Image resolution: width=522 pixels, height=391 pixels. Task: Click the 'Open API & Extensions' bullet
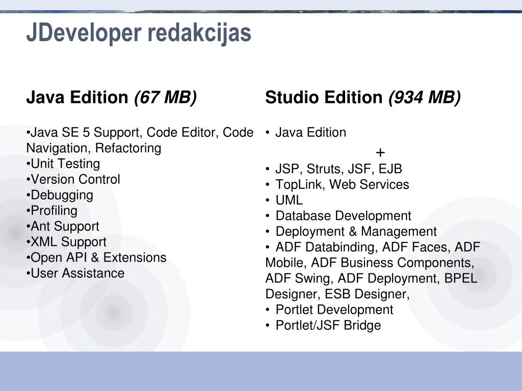96,257
